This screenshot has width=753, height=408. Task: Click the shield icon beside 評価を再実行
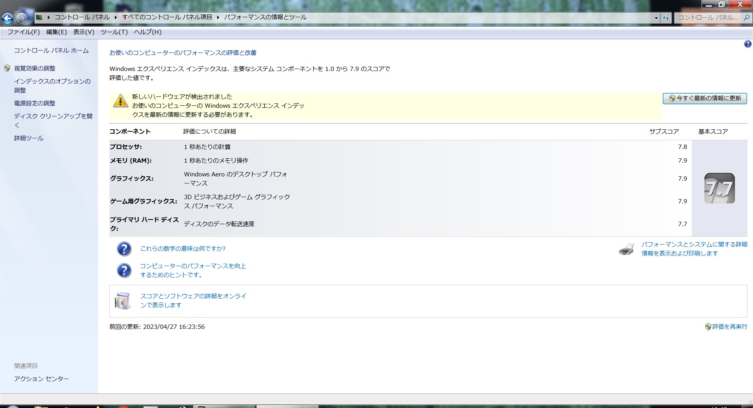(x=708, y=326)
